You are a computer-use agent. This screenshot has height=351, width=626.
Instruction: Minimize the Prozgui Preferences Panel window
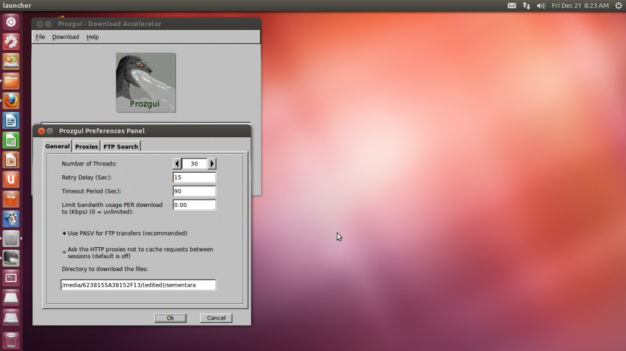click(50, 131)
